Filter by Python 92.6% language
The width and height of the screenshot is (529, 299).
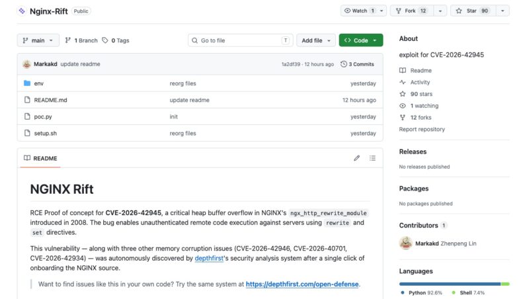(422, 293)
